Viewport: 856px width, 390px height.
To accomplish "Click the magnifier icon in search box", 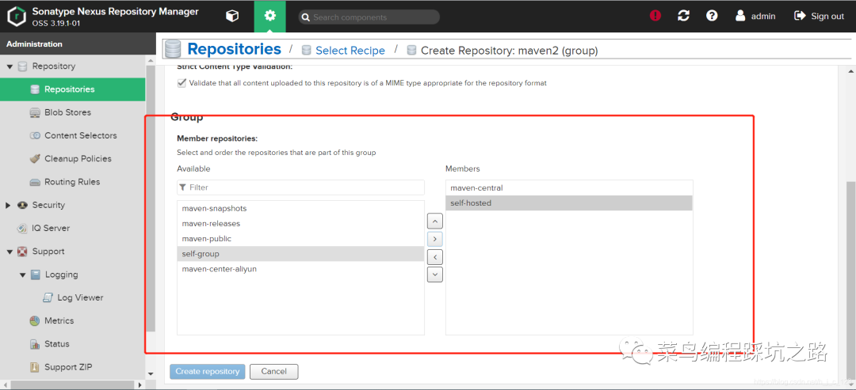I will 306,17.
